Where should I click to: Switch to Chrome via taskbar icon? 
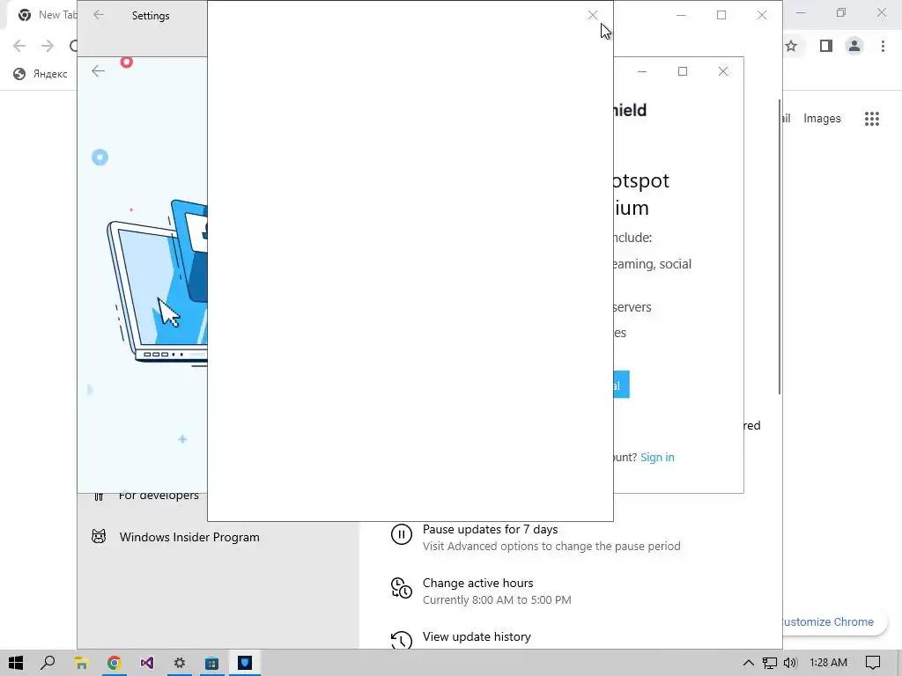(x=114, y=663)
